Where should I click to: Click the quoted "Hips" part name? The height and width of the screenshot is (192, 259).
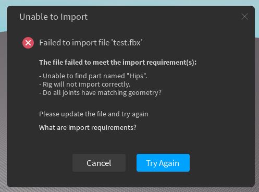point(137,76)
